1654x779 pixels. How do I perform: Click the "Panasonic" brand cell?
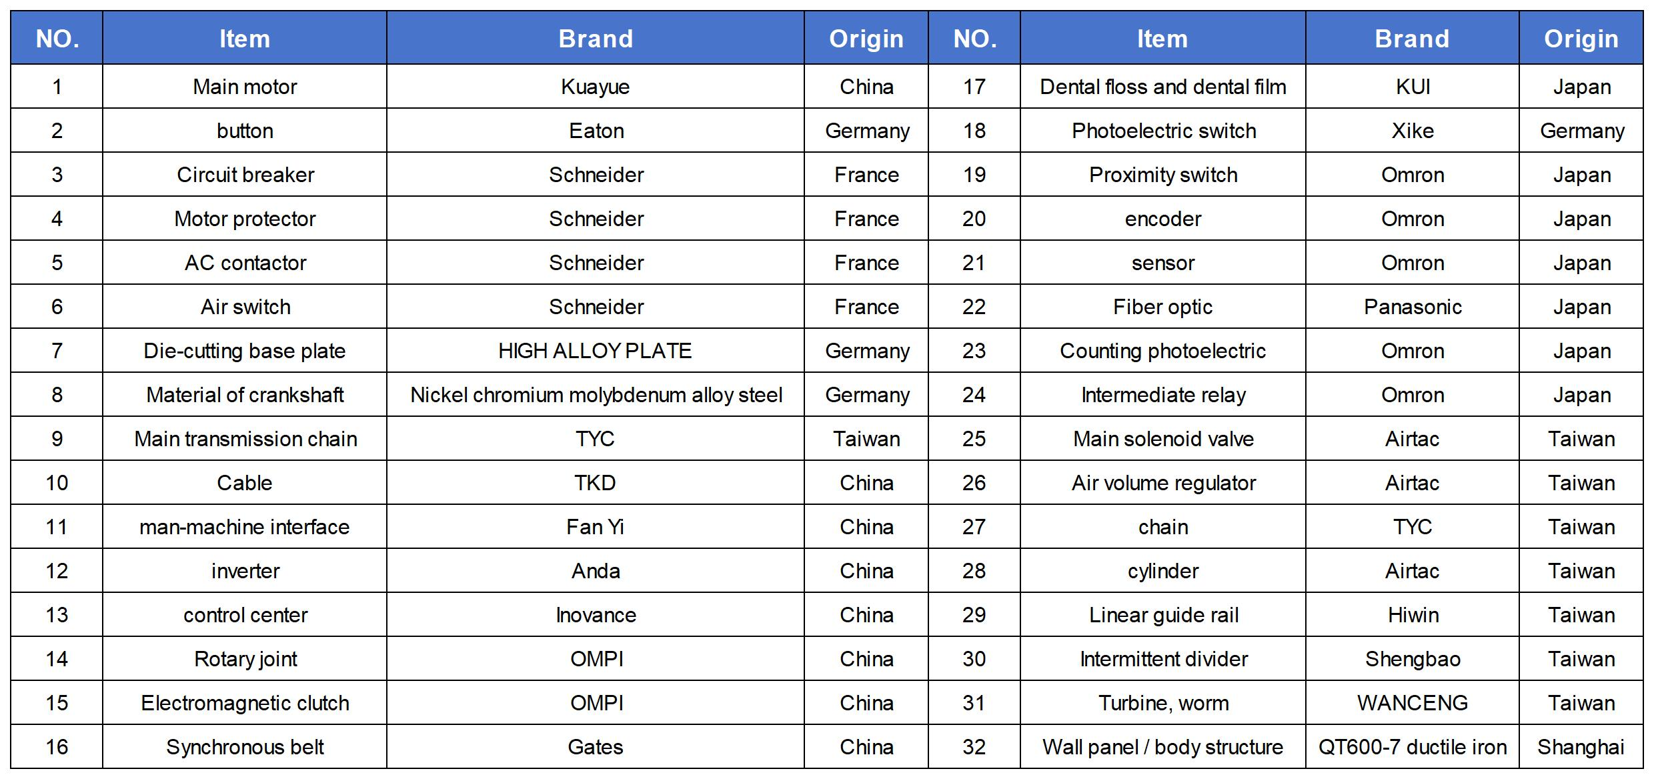1412,307
